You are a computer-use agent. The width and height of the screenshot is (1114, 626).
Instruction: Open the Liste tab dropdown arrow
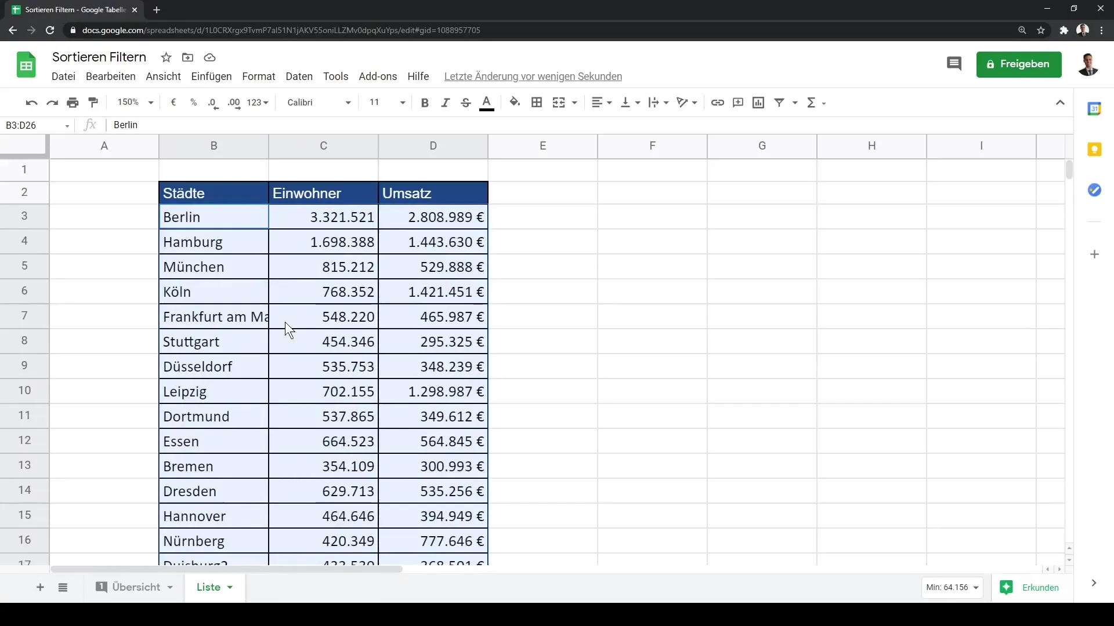point(230,588)
